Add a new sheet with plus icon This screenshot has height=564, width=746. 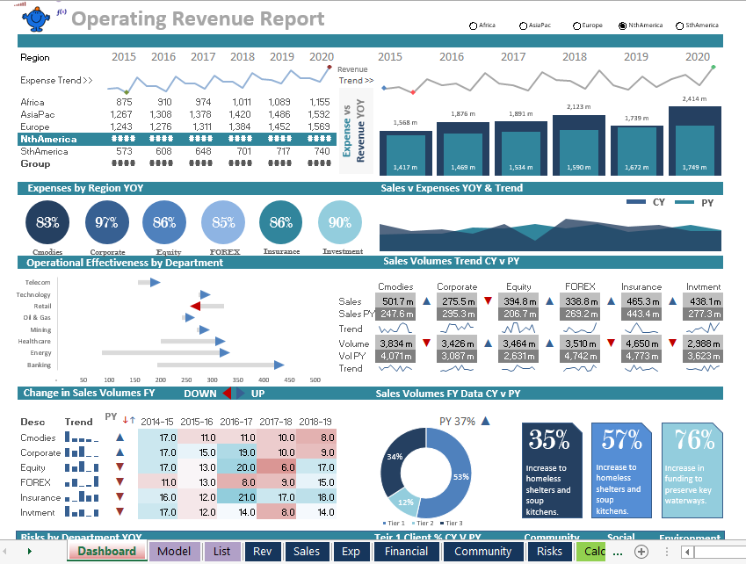[641, 552]
